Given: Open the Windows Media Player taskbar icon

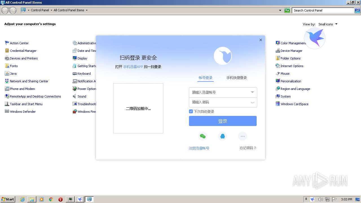Looking at the screenshot, I should coord(41,199).
